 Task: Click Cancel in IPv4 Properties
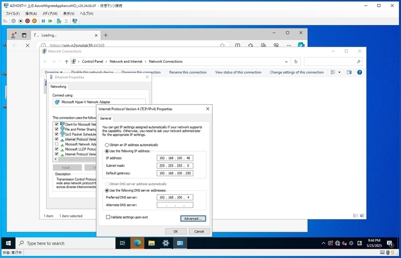point(199,231)
